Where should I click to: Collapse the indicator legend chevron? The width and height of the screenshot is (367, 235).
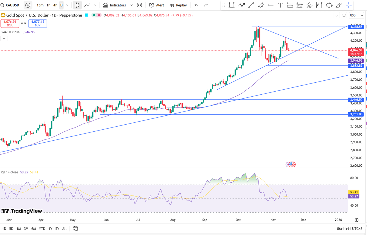coord(4,39)
